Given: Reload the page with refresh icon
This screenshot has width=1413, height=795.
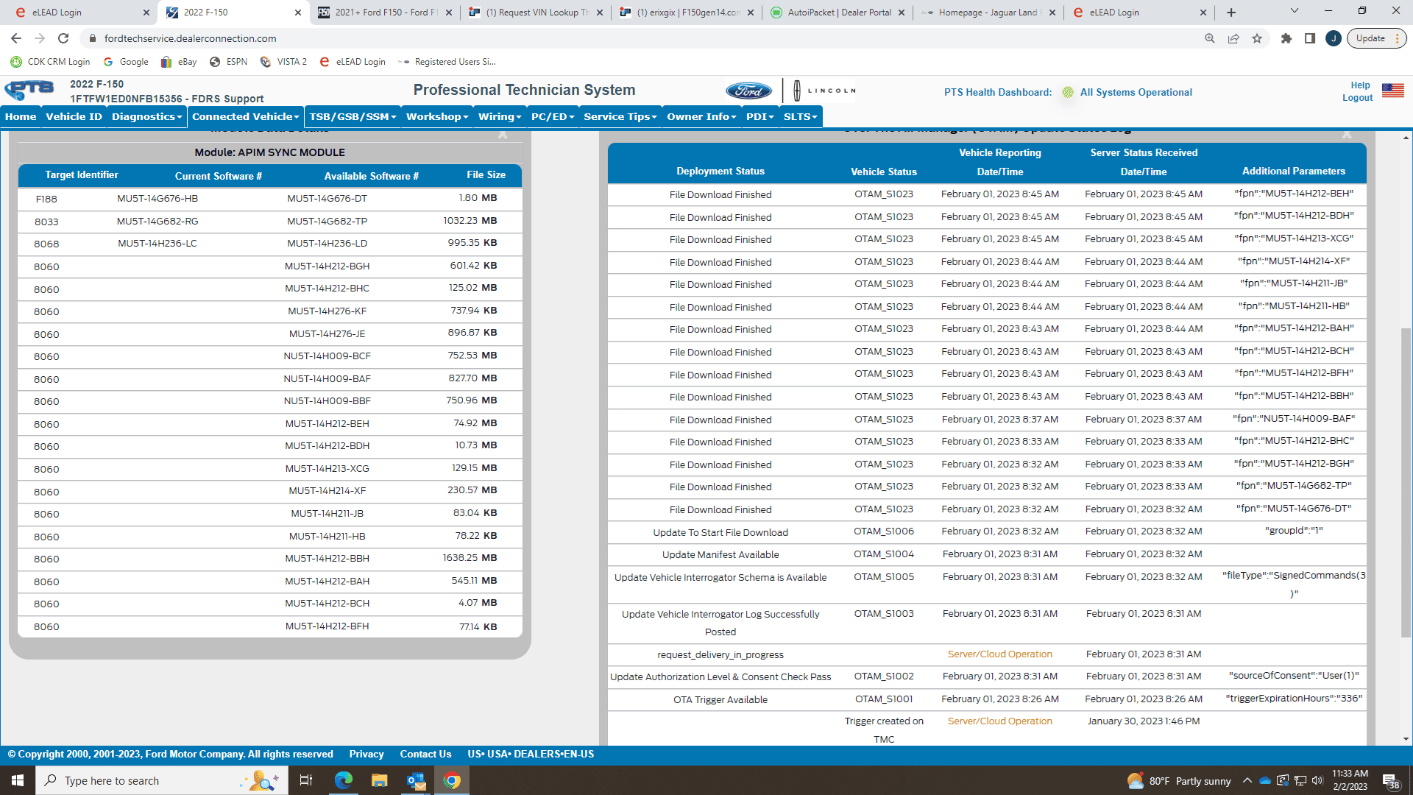Looking at the screenshot, I should [63, 38].
